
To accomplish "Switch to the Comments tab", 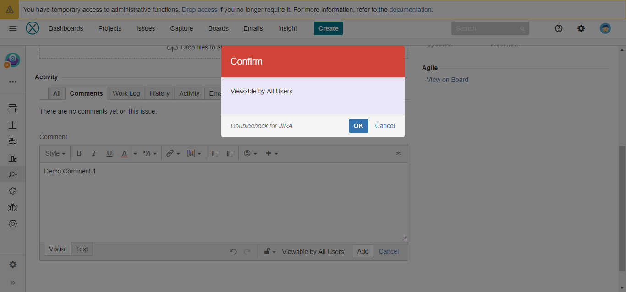I will (86, 93).
